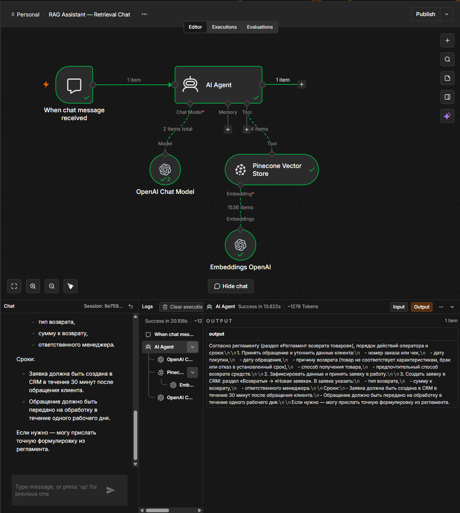Open the Publish dropdown arrow
This screenshot has width=460, height=513.
[447, 14]
